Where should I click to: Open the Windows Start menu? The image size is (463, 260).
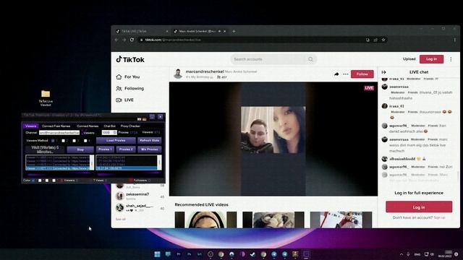tap(158, 253)
